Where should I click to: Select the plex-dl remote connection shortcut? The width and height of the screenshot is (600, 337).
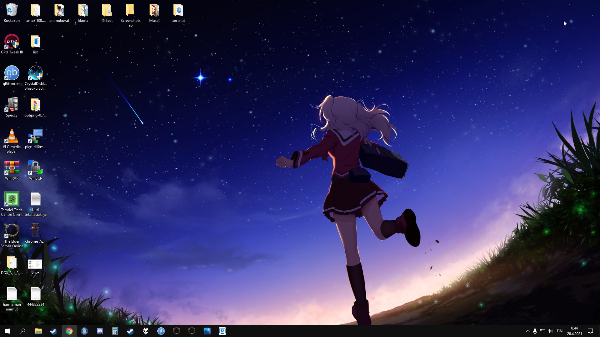click(x=35, y=139)
